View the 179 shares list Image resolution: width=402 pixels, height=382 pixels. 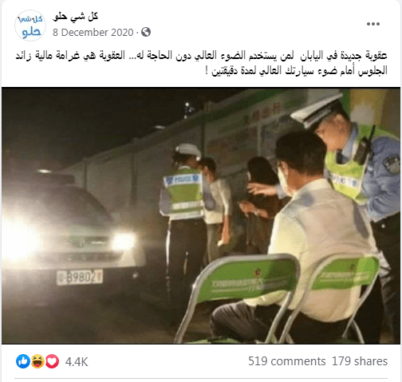pyautogui.click(x=360, y=361)
